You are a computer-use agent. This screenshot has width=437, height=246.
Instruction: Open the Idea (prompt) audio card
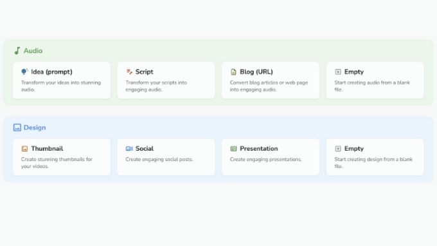(62, 80)
